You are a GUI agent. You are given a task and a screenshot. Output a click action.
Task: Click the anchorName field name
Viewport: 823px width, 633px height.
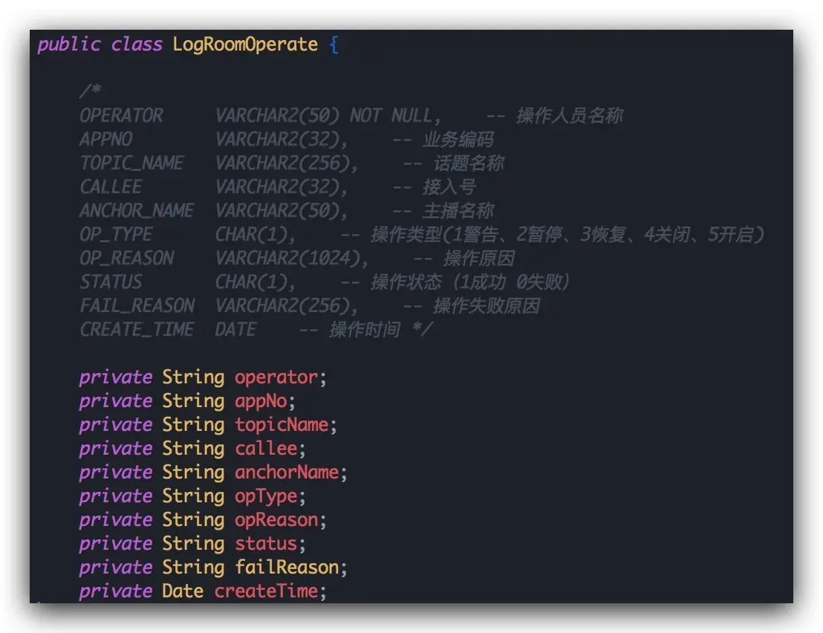point(286,473)
